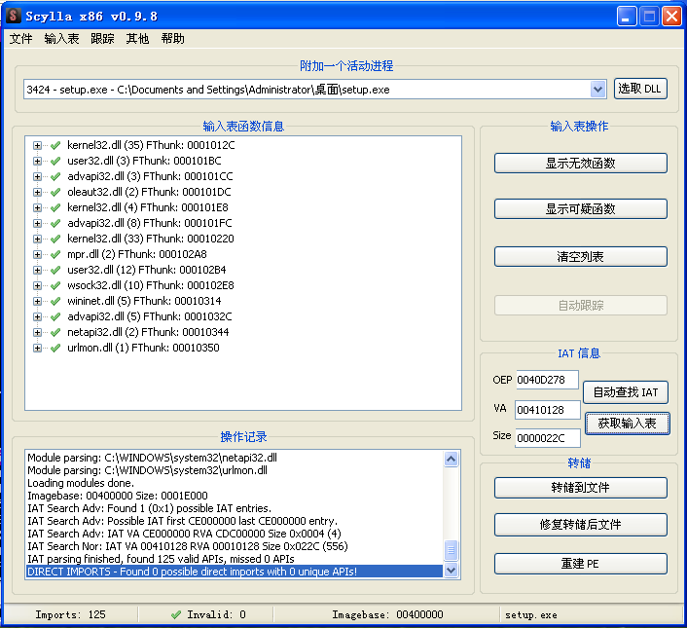687x628 pixels.
Task: Click green checkmark next to oleaut32.dll
Action: [55, 193]
